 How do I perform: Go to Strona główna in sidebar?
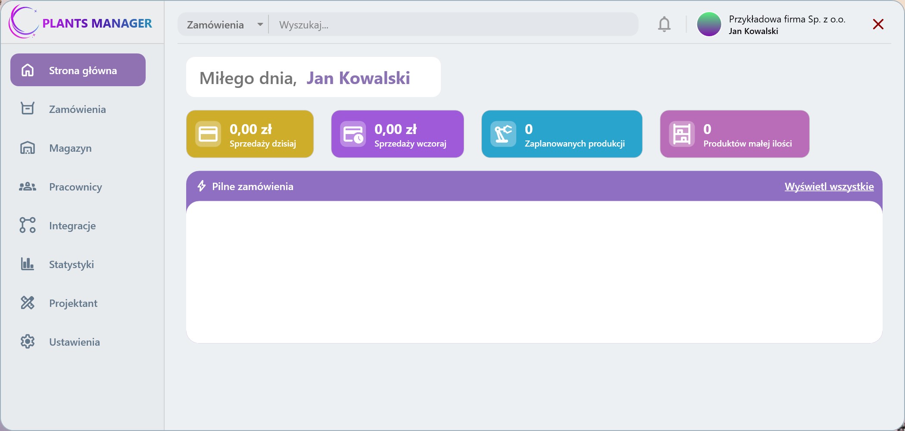(78, 70)
